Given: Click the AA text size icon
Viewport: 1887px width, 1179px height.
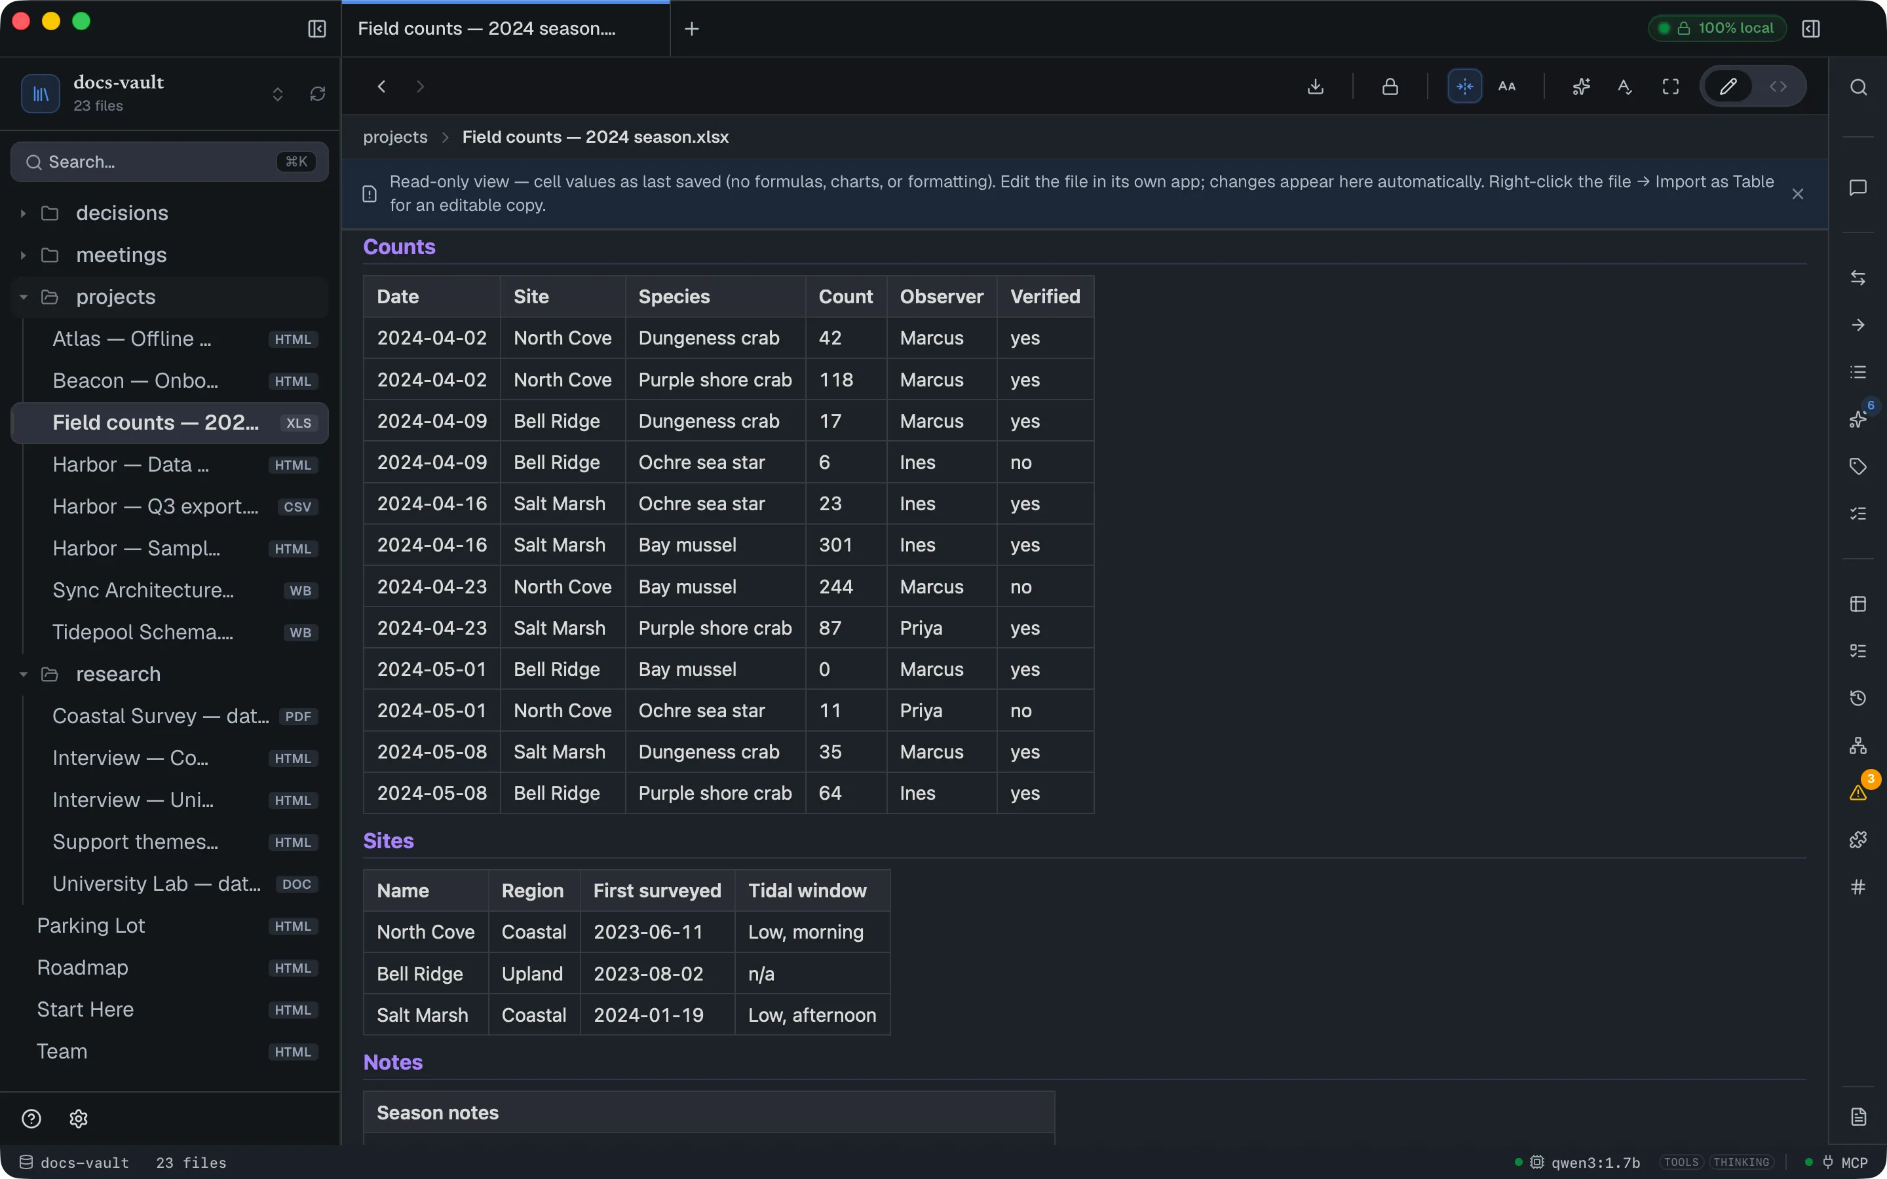Looking at the screenshot, I should [1507, 86].
